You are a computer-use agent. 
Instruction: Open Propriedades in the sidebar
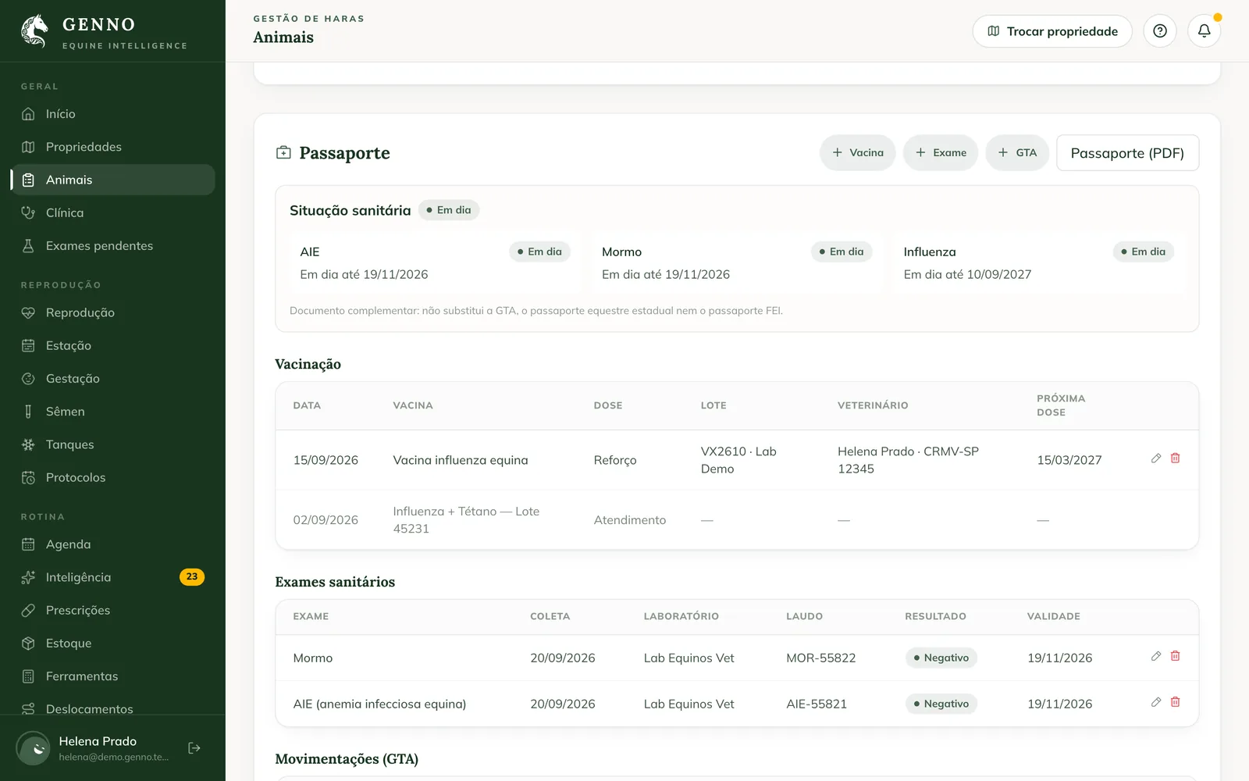(112, 147)
